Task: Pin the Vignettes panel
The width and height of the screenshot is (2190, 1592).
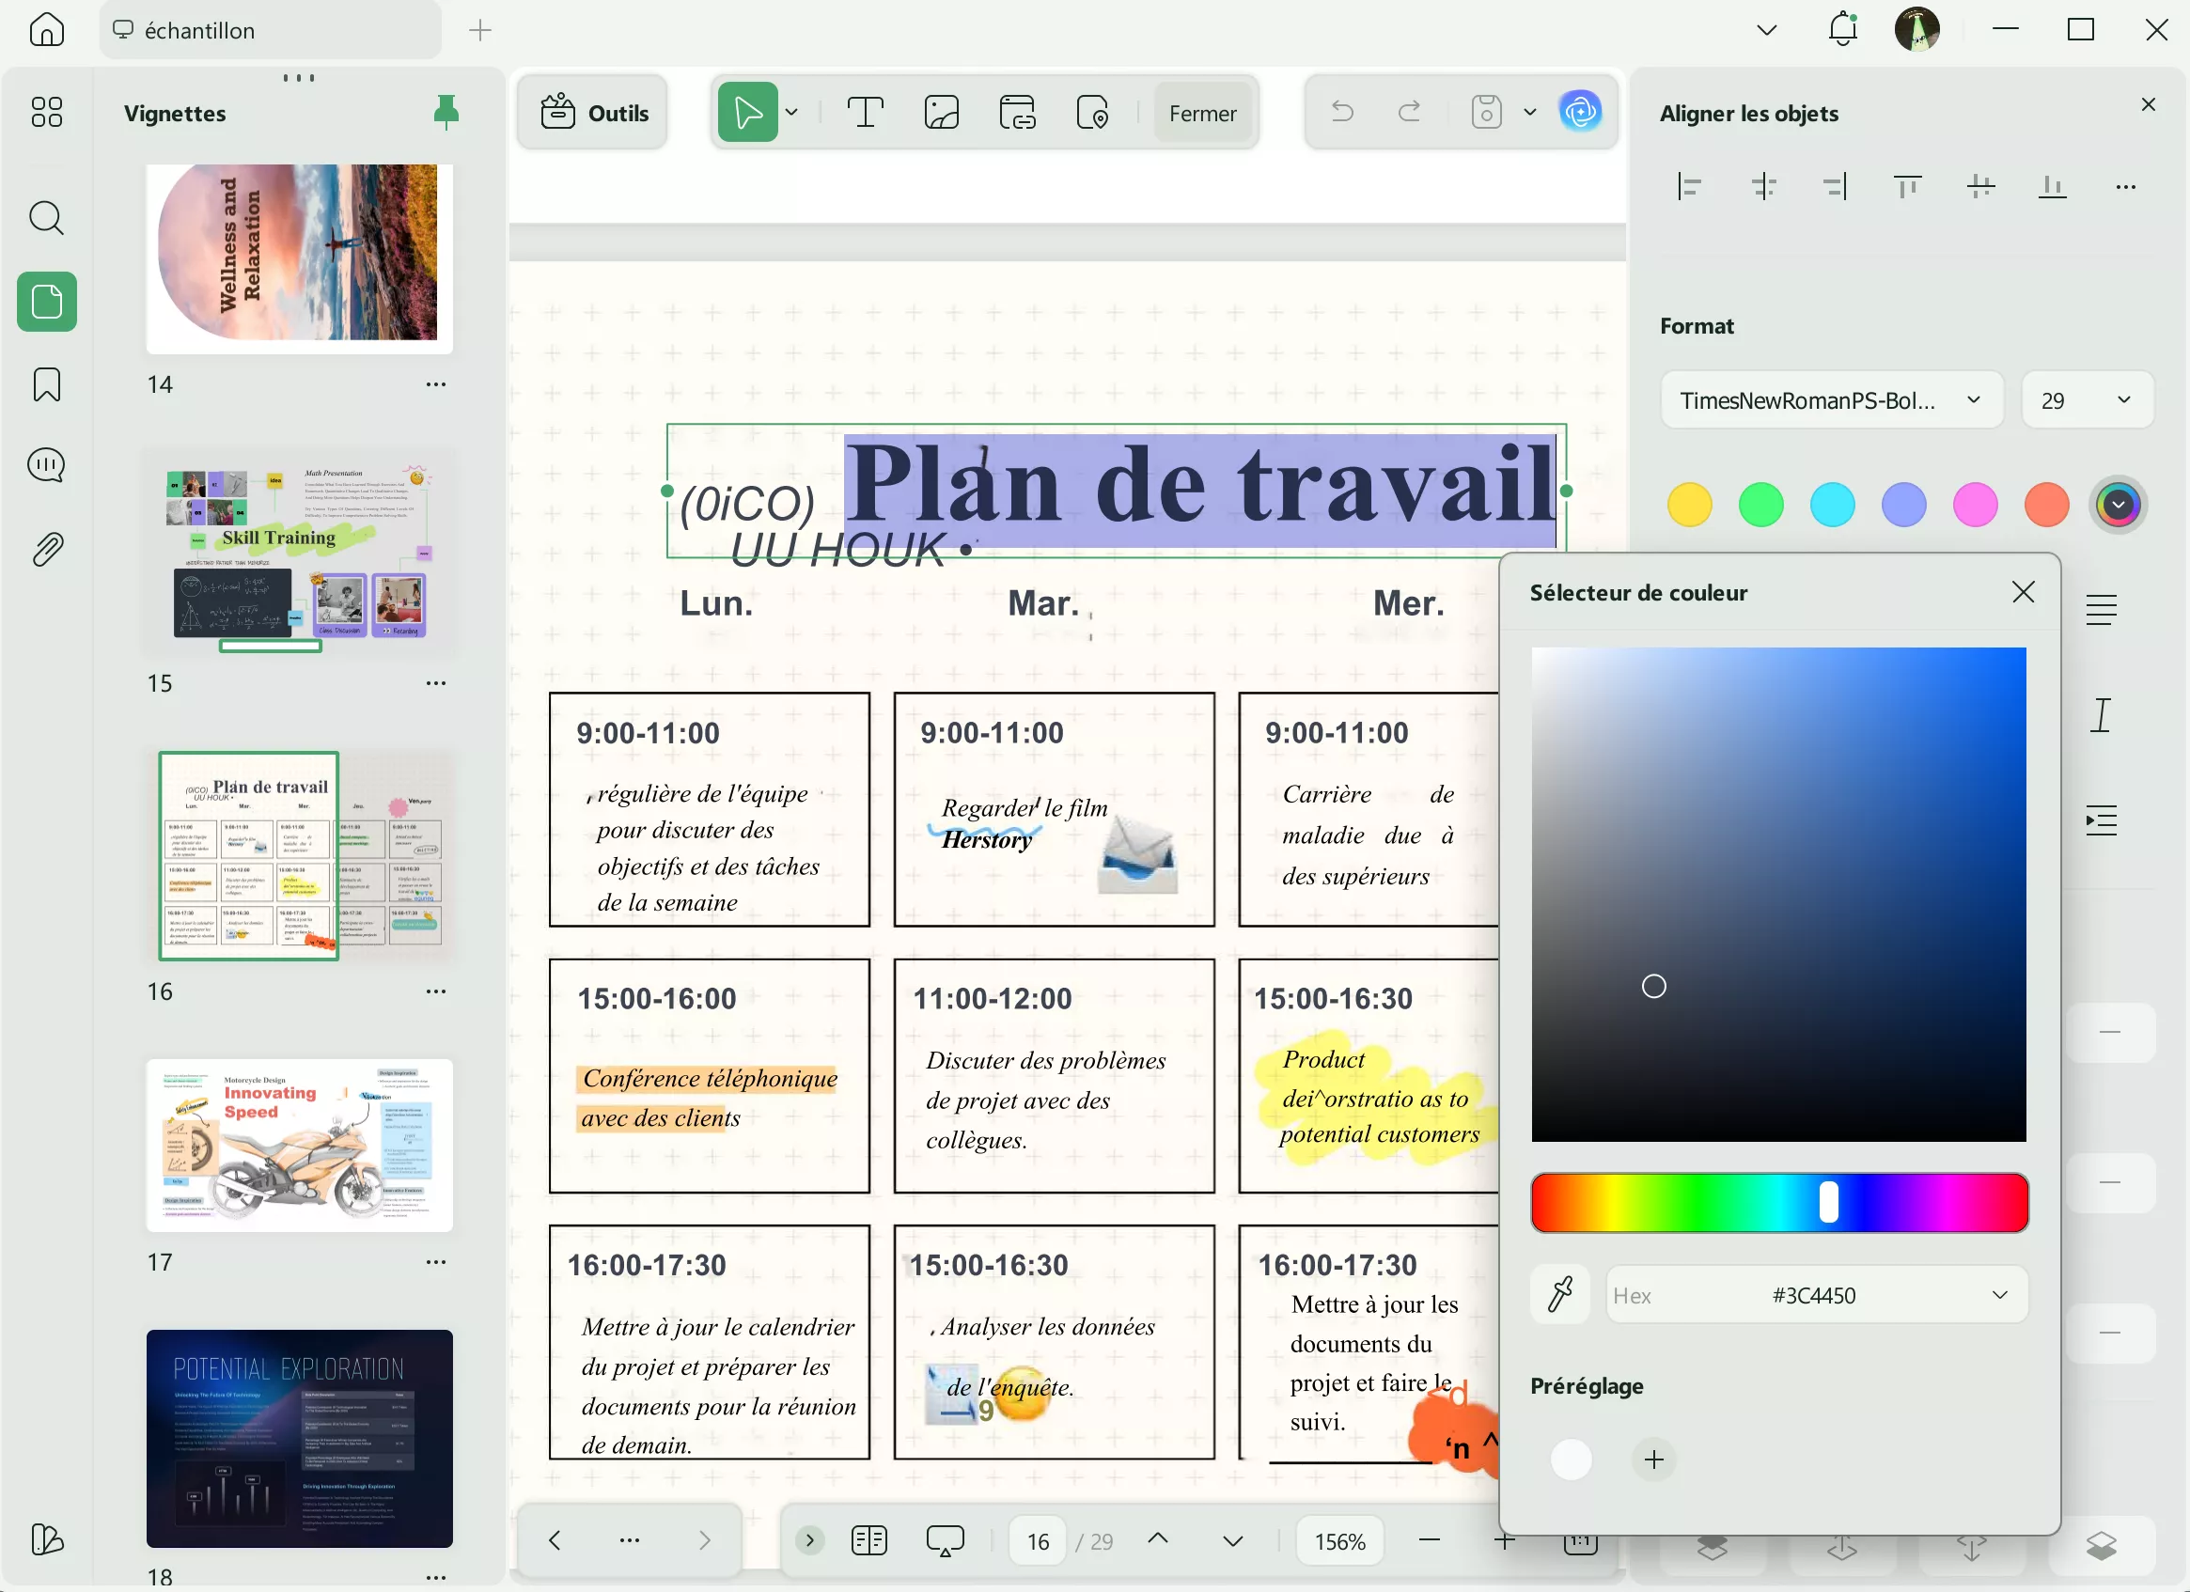Action: [446, 111]
